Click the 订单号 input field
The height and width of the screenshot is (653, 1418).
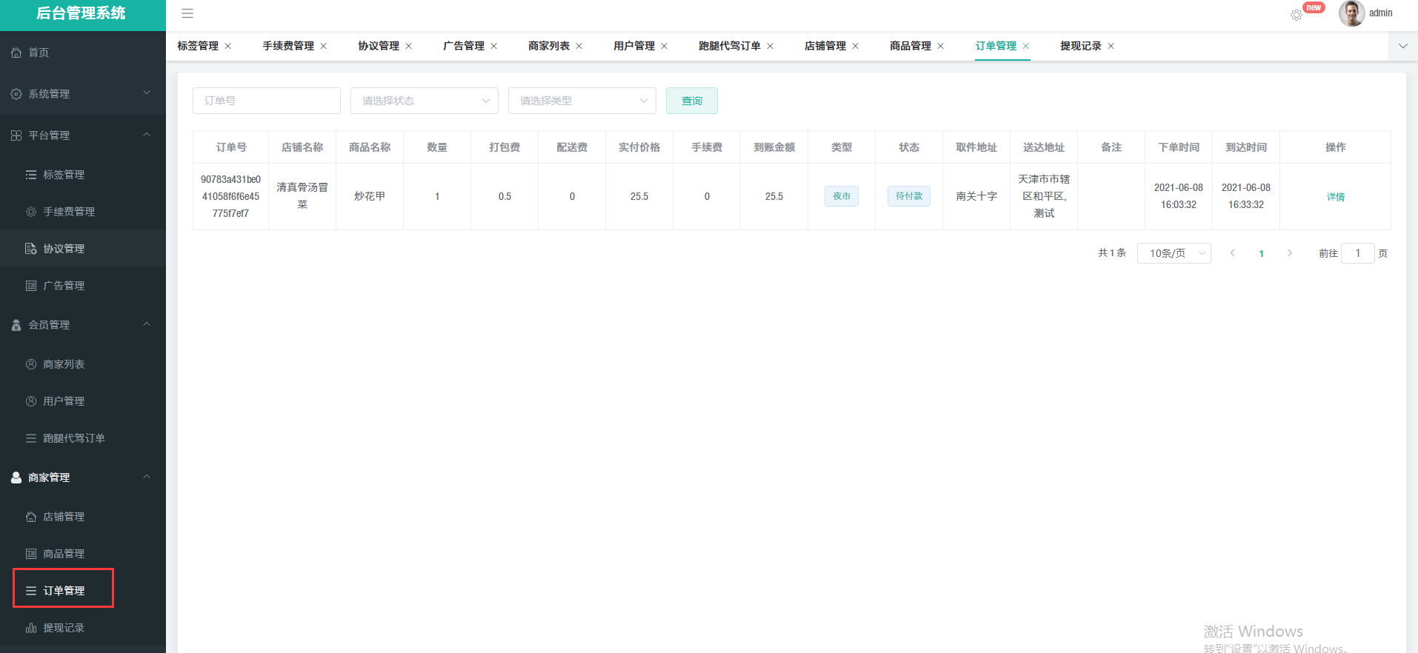(x=266, y=101)
